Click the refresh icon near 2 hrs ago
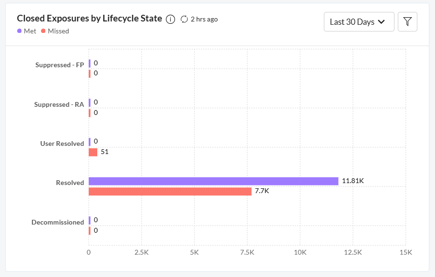This screenshot has width=435, height=277. (x=184, y=19)
